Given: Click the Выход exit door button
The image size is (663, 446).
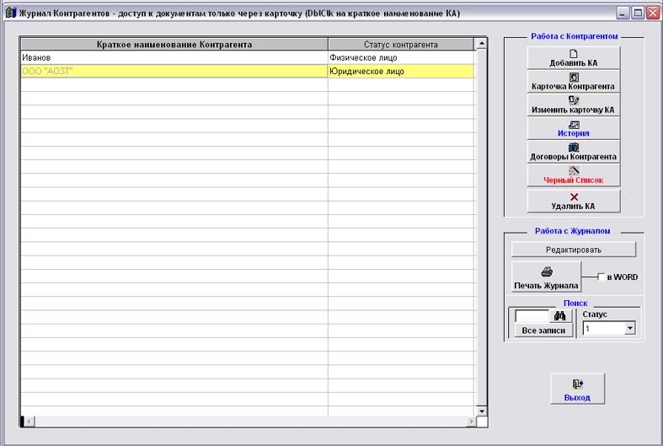Looking at the screenshot, I should [578, 389].
